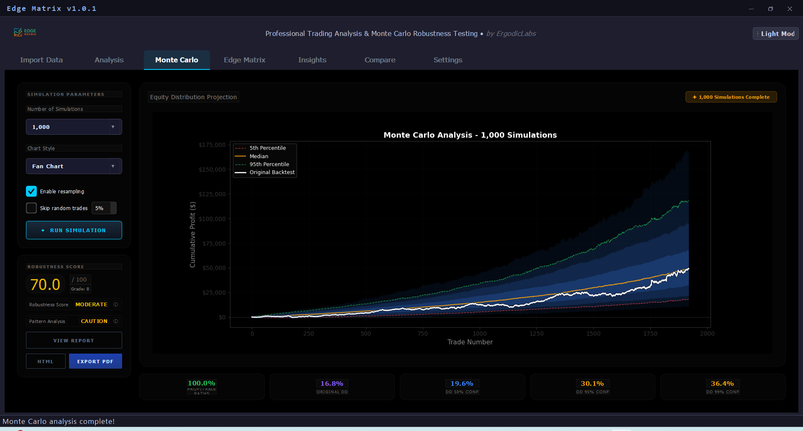Maximize the Edge Matrix window
This screenshot has height=431, width=803.
point(770,8)
